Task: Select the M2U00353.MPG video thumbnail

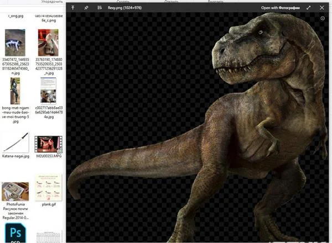Action: (49, 144)
